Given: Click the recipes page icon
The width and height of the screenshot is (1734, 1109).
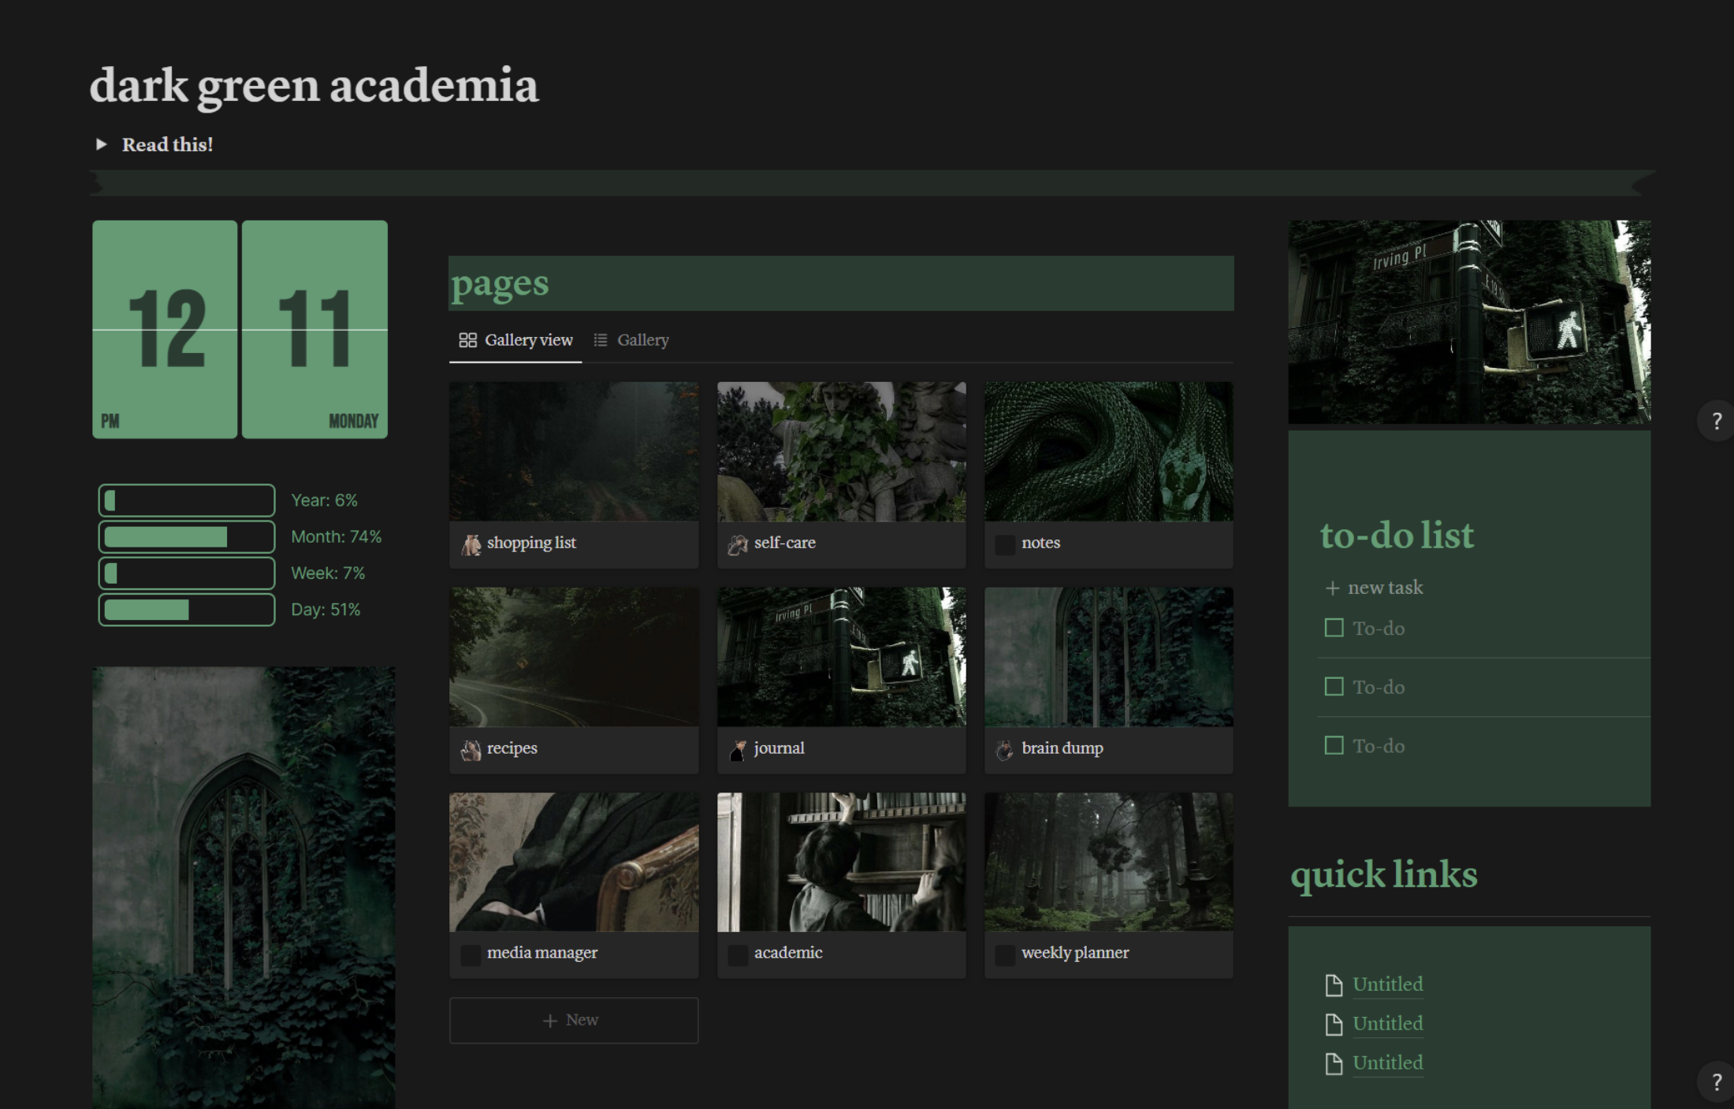Looking at the screenshot, I should pyautogui.click(x=471, y=748).
